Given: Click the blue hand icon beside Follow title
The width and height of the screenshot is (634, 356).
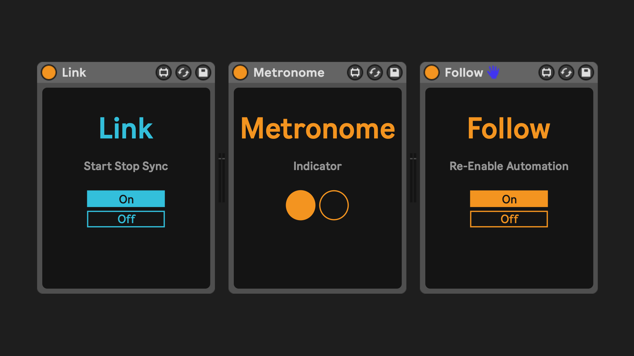Looking at the screenshot, I should [493, 72].
